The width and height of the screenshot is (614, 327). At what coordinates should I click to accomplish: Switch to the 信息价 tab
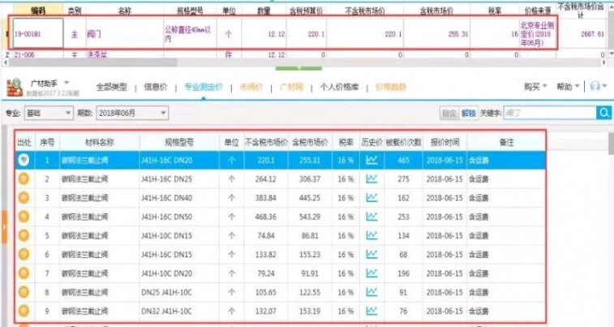[156, 87]
